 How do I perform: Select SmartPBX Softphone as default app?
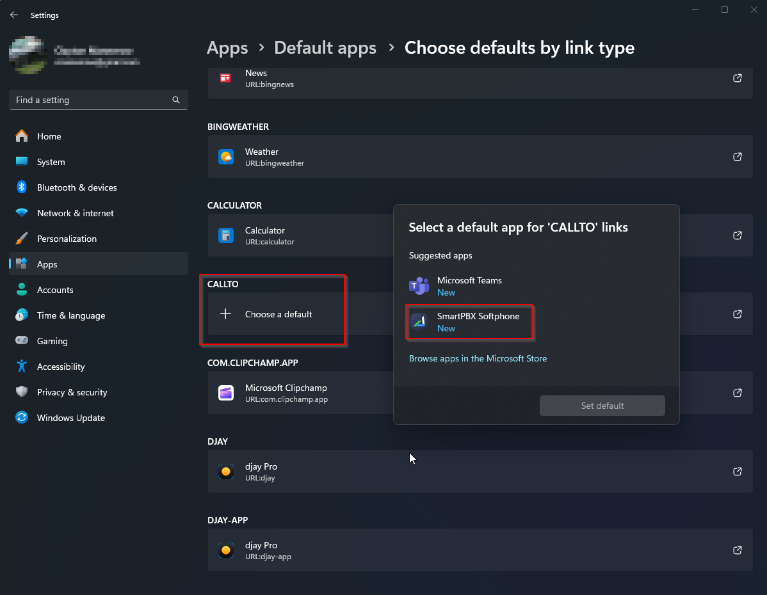point(536,322)
